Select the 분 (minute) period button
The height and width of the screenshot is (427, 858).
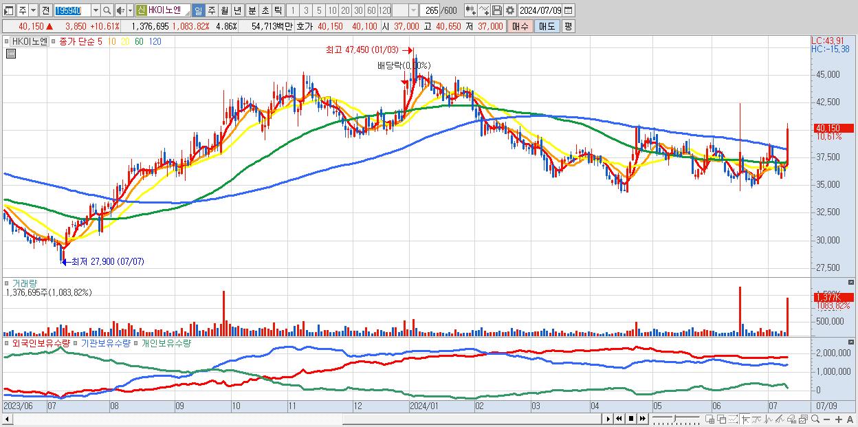click(x=252, y=10)
